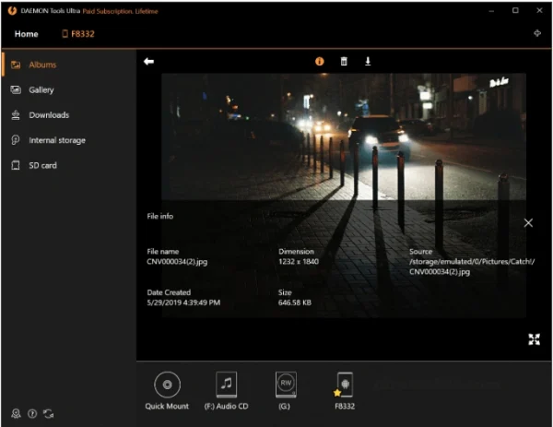553x427 pixels.
Task: Open the help question mark icon
Action: click(32, 413)
